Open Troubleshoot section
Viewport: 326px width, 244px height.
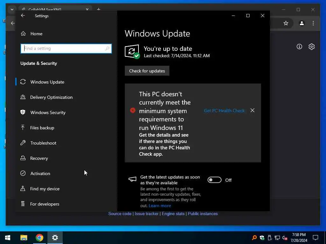[x=43, y=143]
